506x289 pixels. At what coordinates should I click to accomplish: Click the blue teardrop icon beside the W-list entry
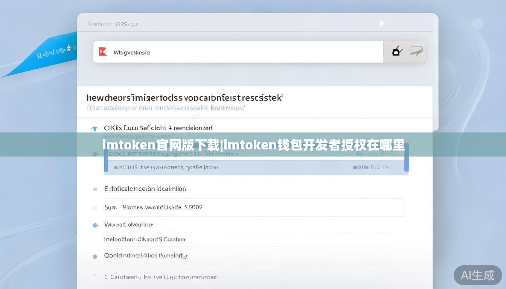(95, 225)
